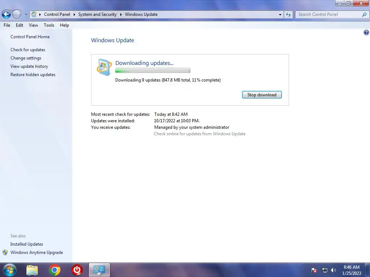Screen dimensions: 370x277
Task: Click 'Today at 8:42 AM' text
Action: pyautogui.click(x=171, y=114)
